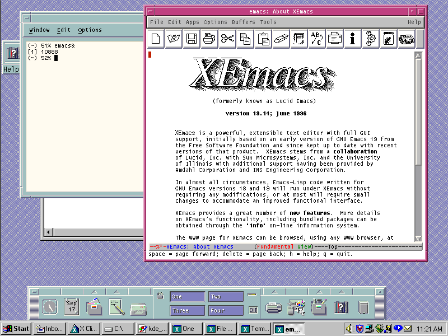448x336 pixels.
Task: Click the open folder icon in XEmacs toolbar
Action: [x=174, y=39]
